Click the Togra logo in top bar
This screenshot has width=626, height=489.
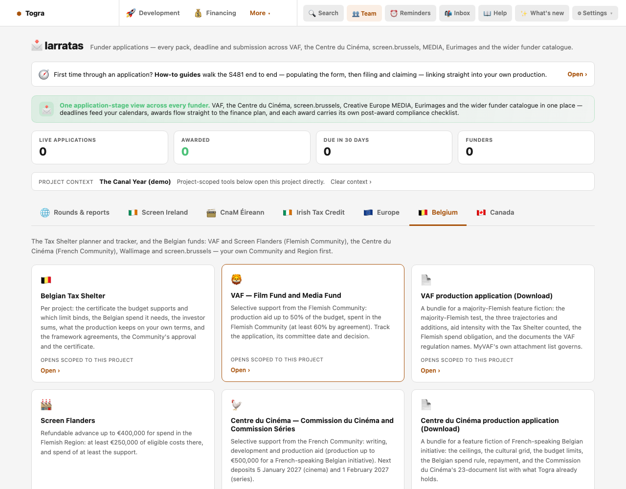30,13
